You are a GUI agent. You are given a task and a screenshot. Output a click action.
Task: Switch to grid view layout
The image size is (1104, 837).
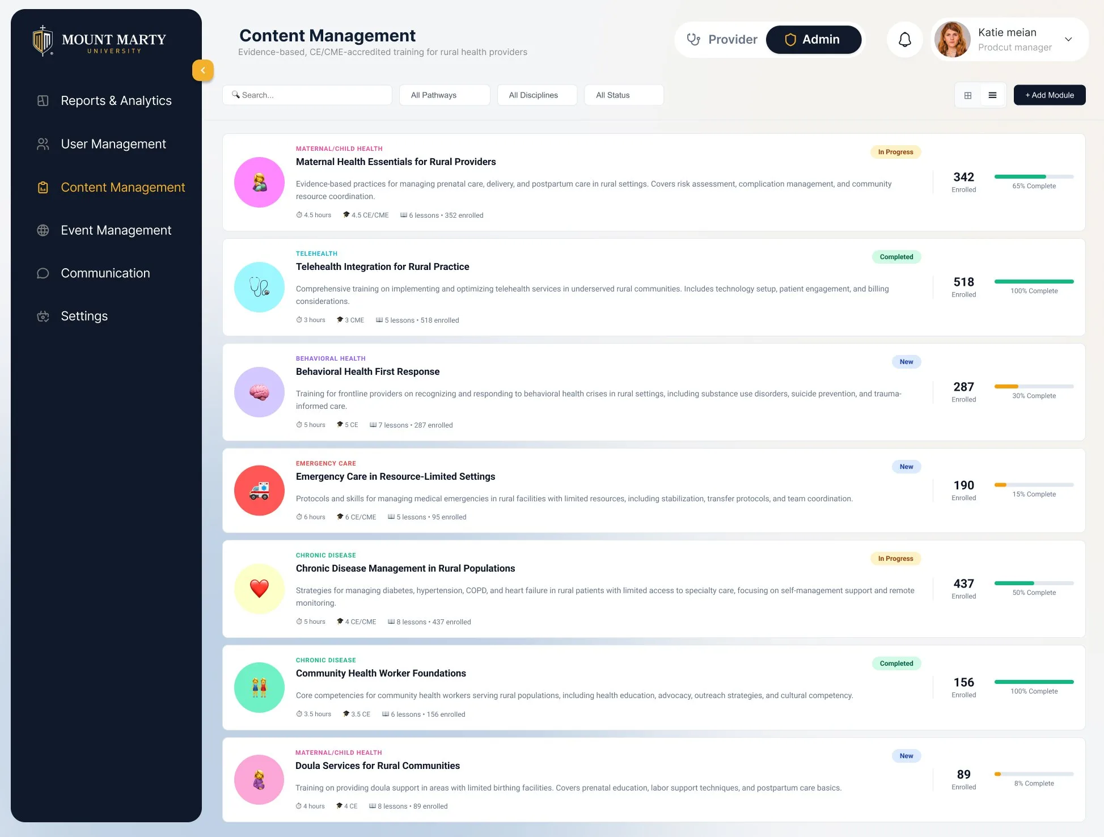click(x=968, y=95)
